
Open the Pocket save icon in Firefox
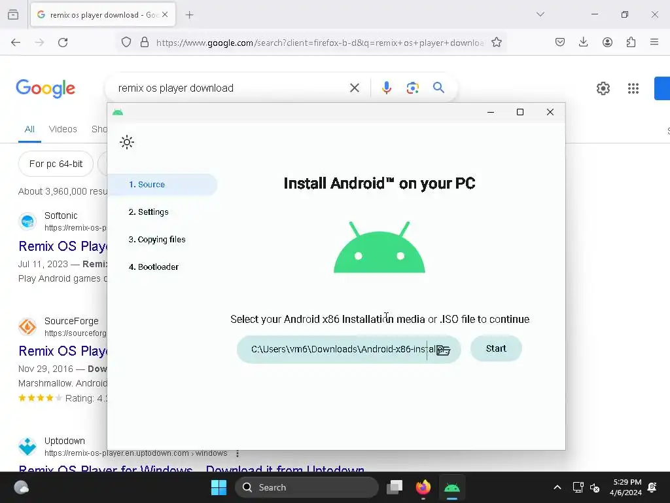(x=560, y=43)
